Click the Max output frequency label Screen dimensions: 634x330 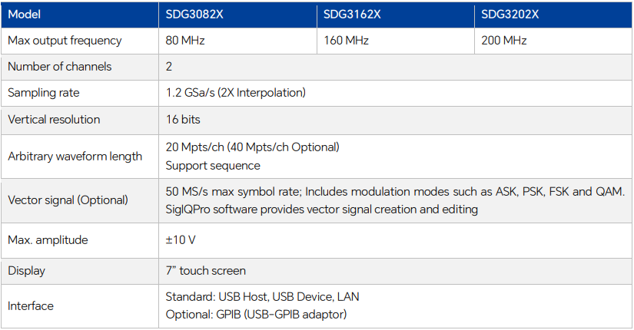tap(65, 40)
